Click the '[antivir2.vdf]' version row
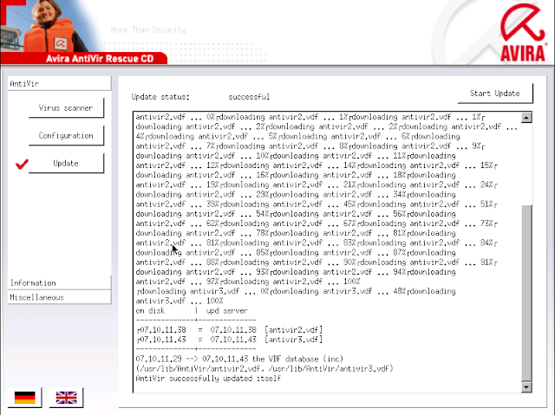 click(x=230, y=330)
